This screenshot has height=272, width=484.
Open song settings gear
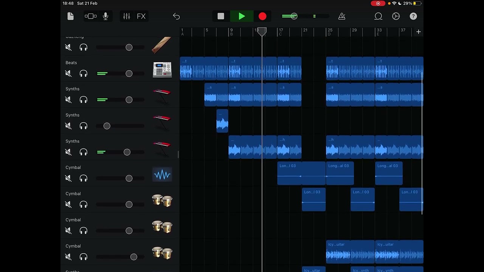[396, 16]
